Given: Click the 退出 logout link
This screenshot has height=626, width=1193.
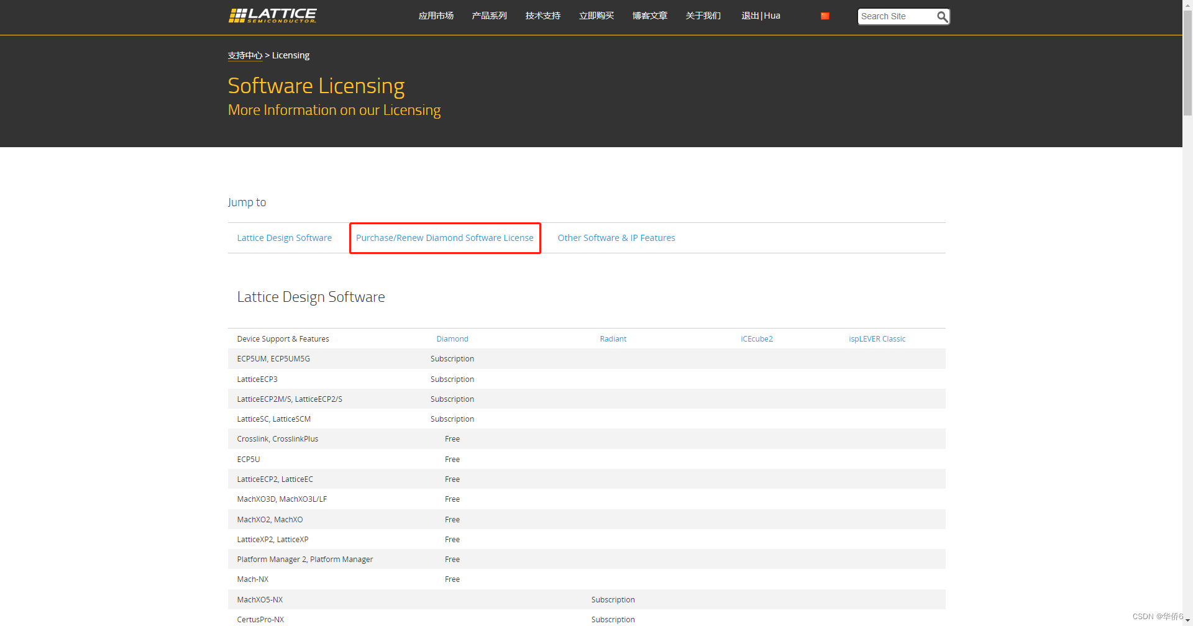Looking at the screenshot, I should coord(750,16).
